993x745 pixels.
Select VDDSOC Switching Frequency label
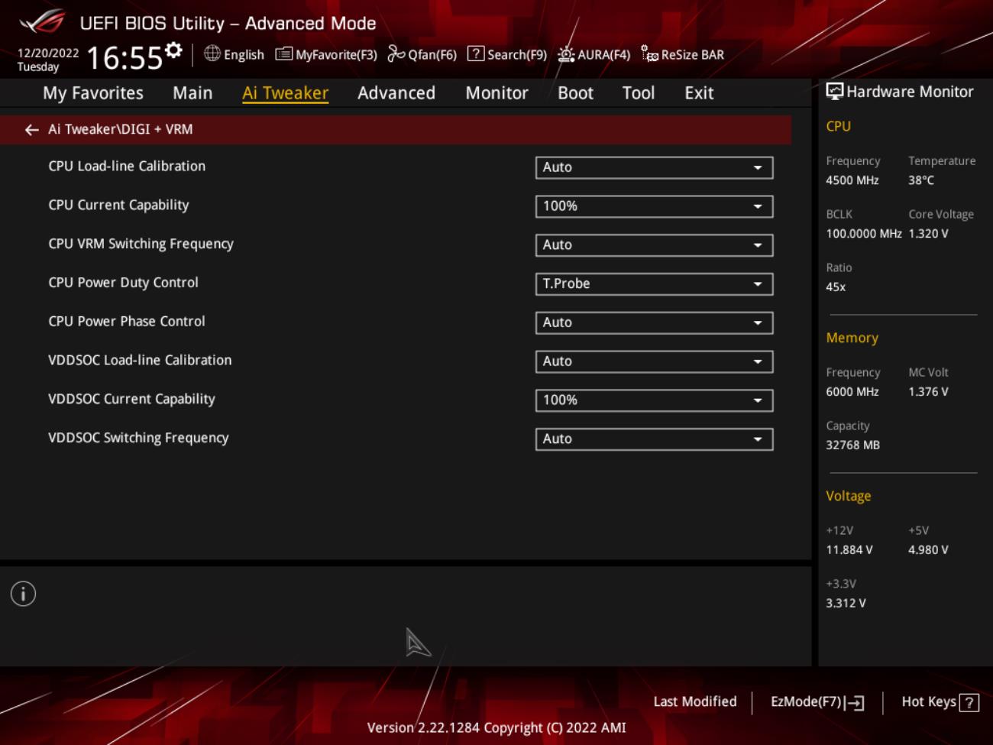click(138, 439)
